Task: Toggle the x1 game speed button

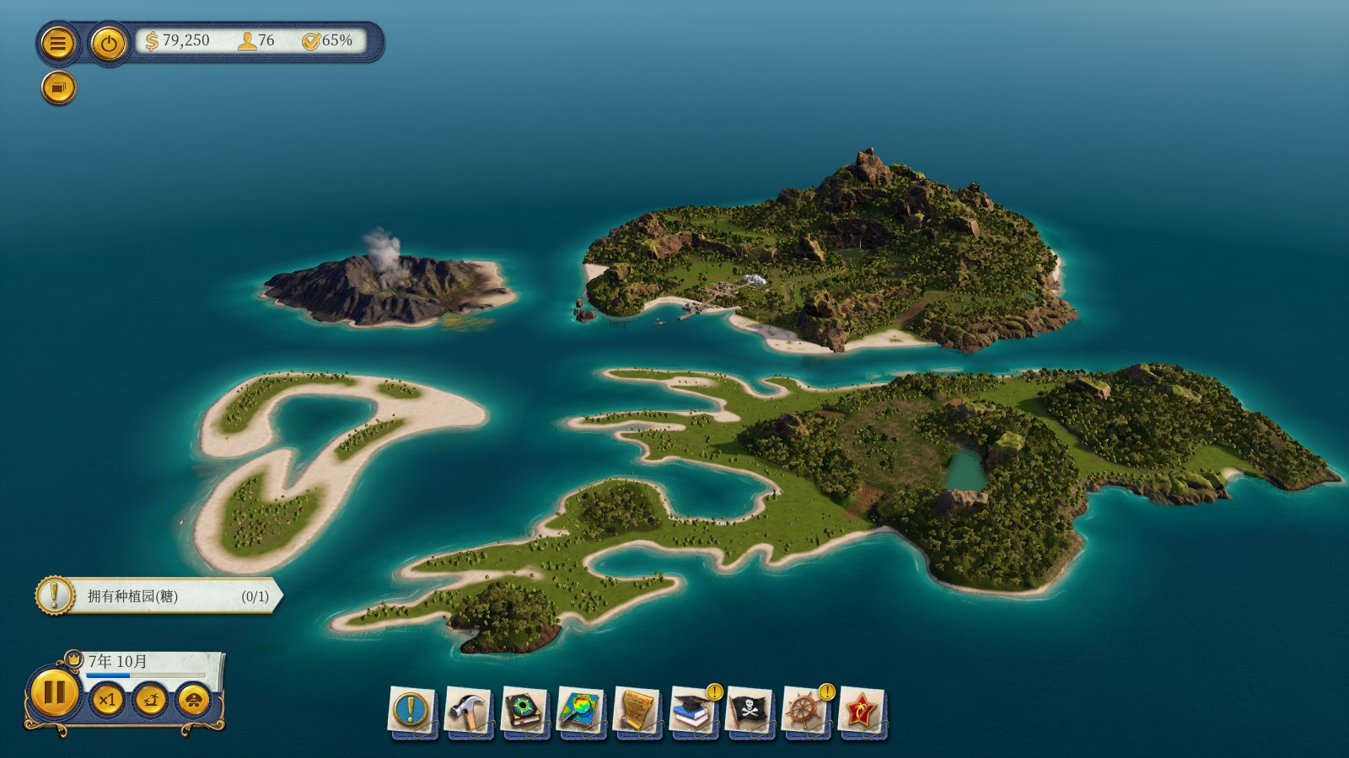Action: coord(107,700)
